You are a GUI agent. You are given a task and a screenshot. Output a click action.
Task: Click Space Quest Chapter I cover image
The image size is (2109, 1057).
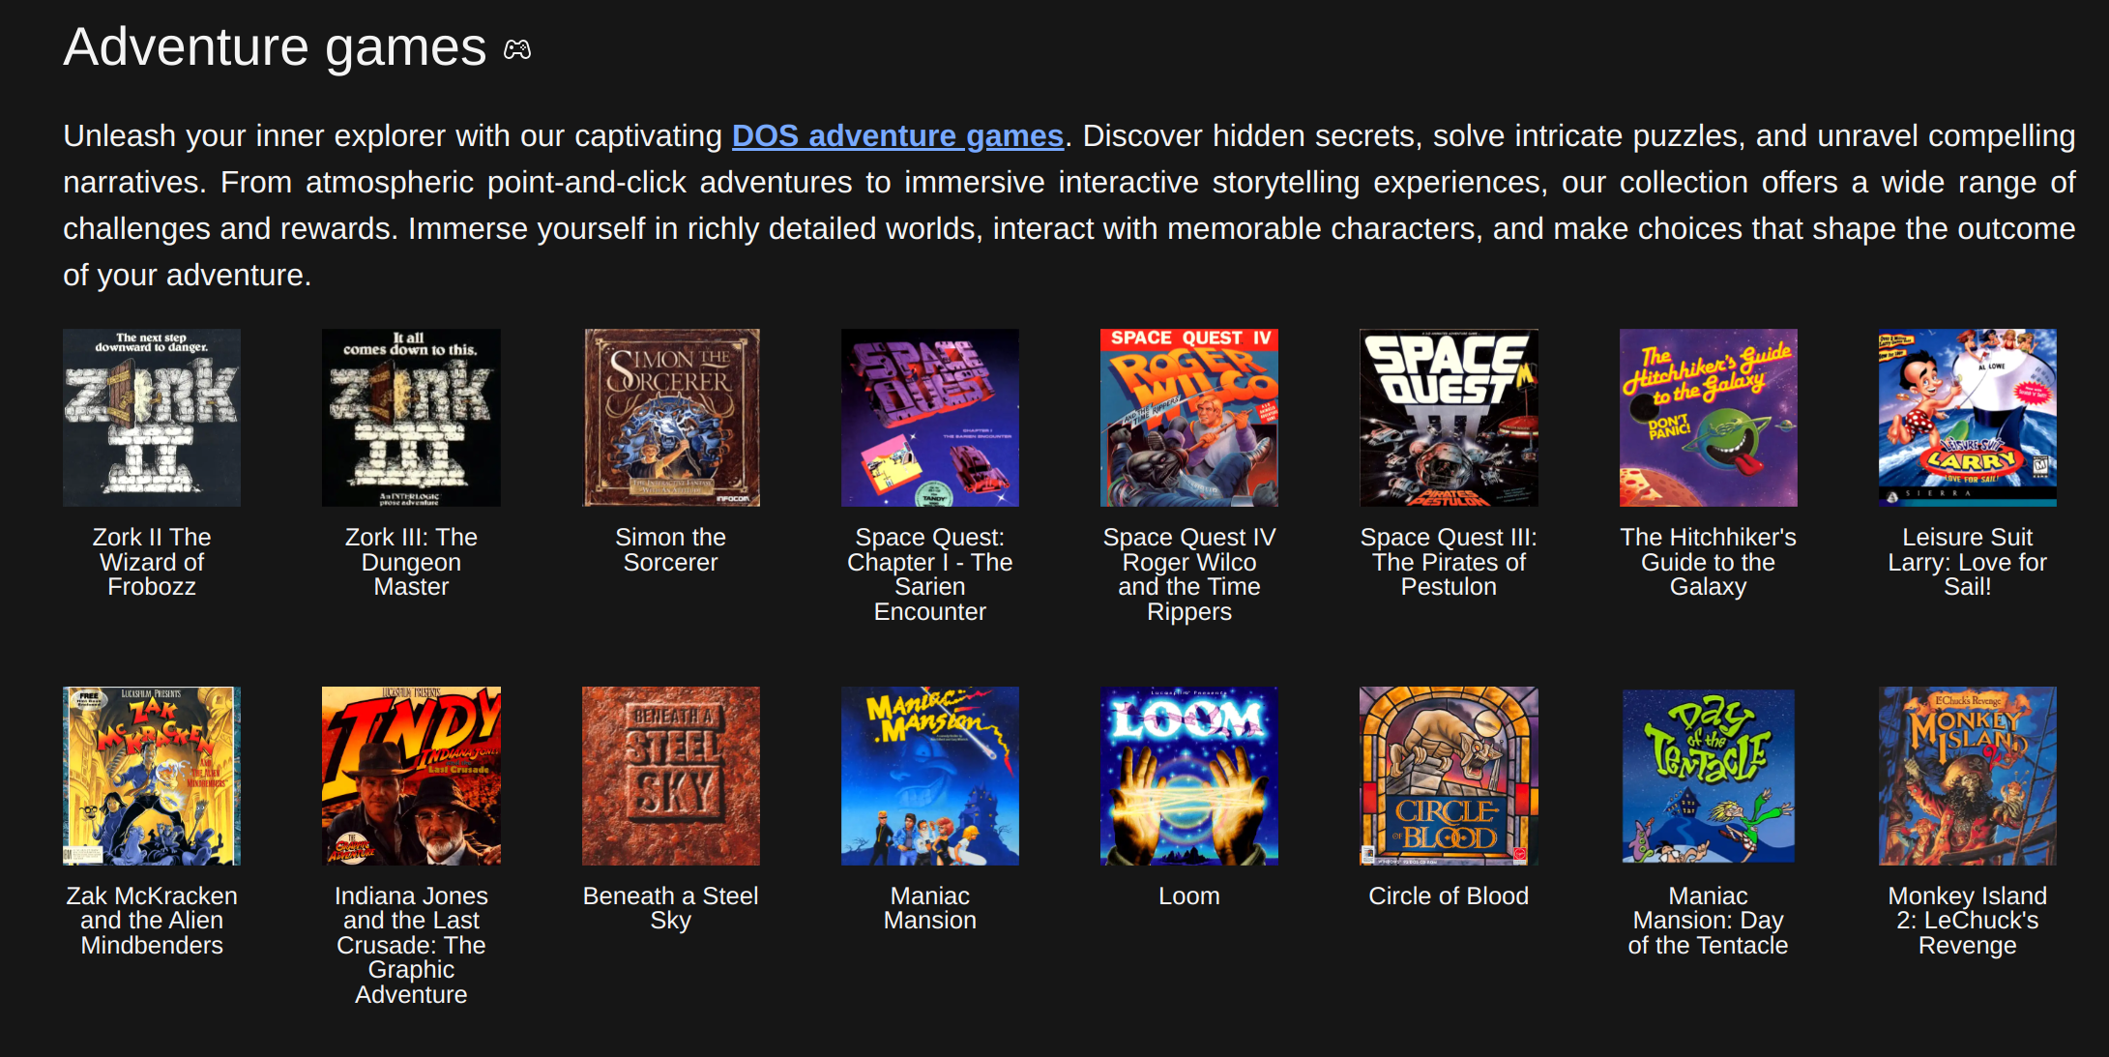click(929, 418)
